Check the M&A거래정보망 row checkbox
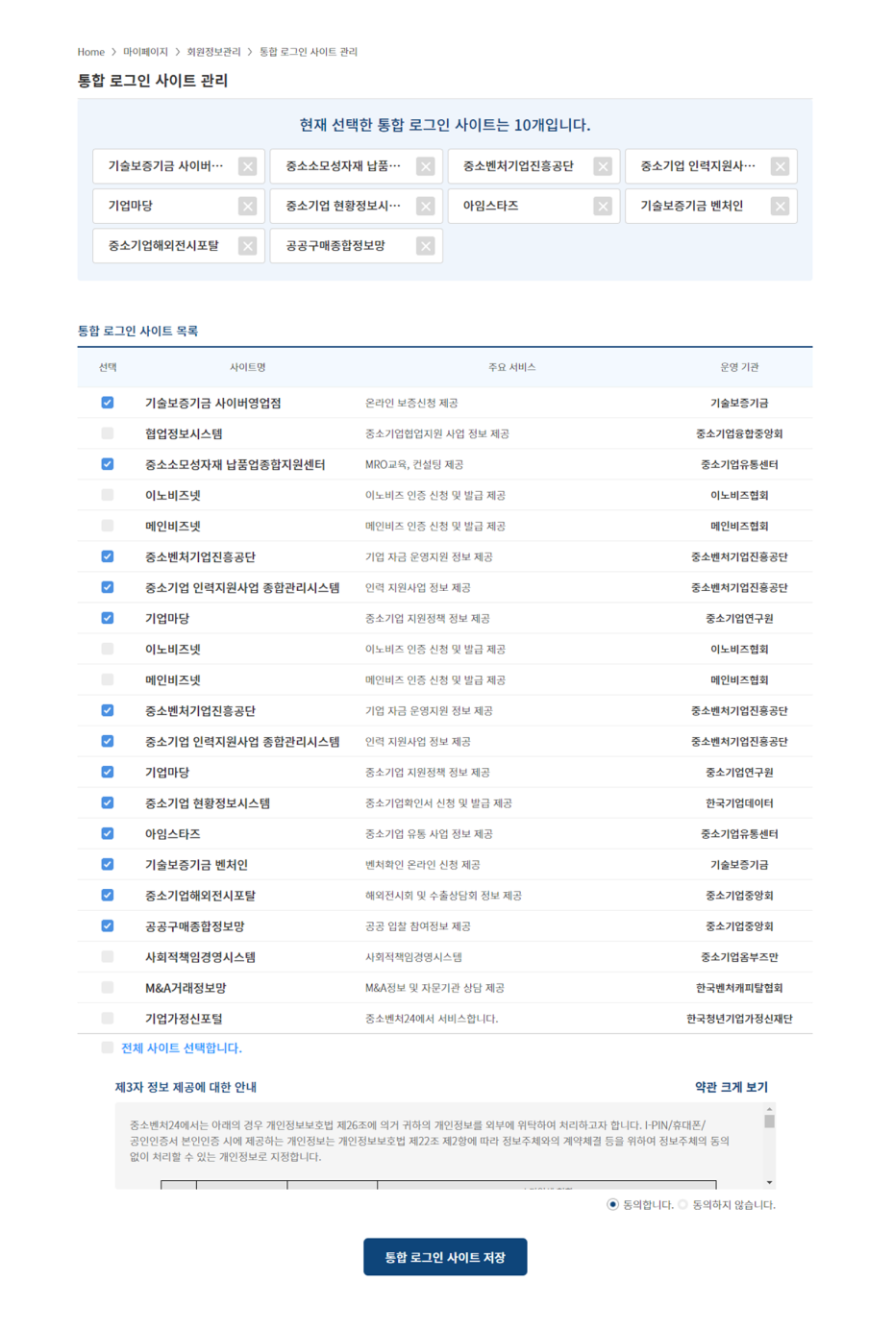 coord(108,987)
